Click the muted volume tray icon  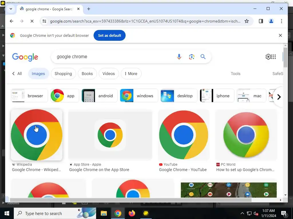click(256, 213)
